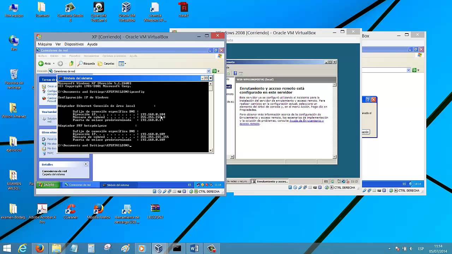
Task: Click the network adapter icon in XP VirtualBox status bar
Action: point(169,192)
